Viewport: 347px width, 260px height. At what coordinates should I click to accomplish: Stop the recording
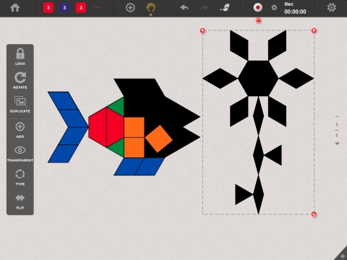pos(274,8)
